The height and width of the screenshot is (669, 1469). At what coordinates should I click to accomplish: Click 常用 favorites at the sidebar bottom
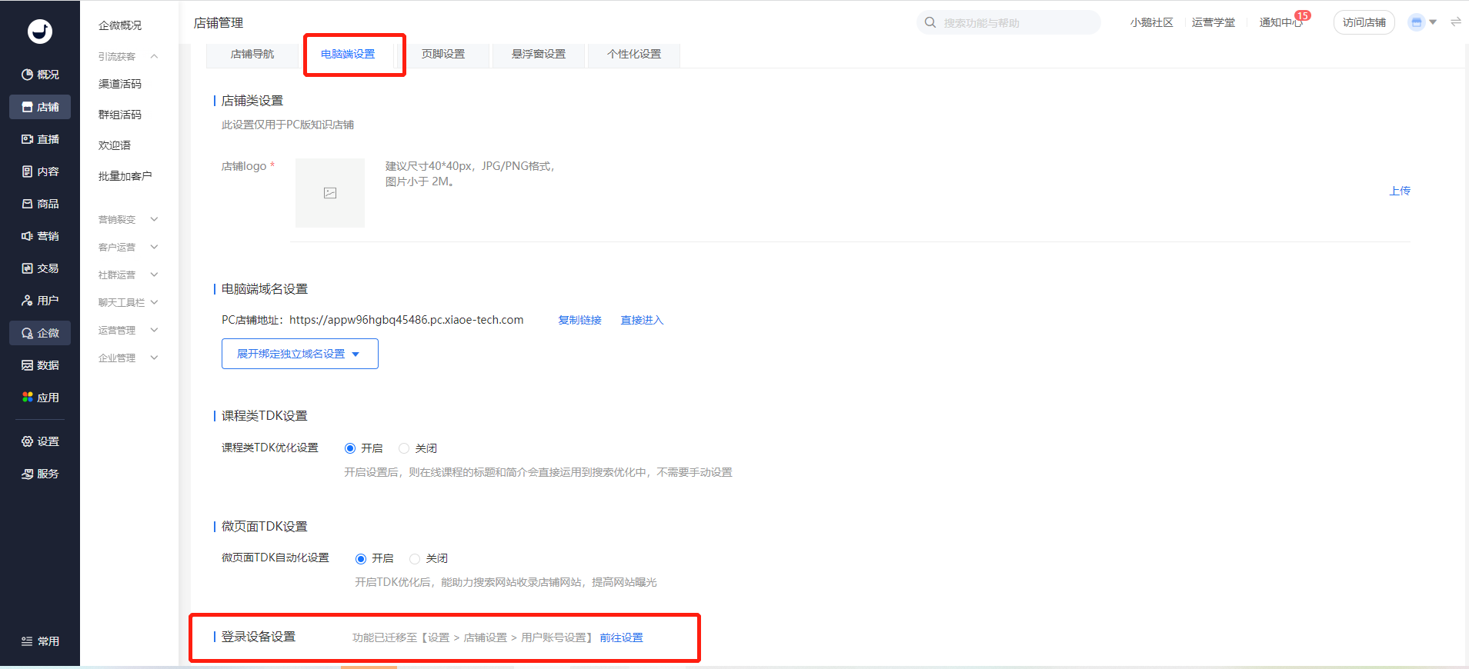tap(40, 641)
